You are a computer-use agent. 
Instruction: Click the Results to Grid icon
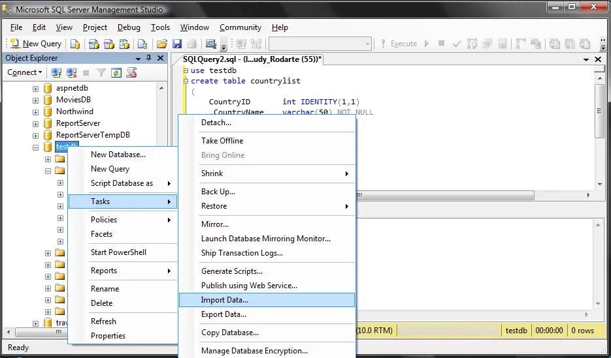tap(570, 44)
